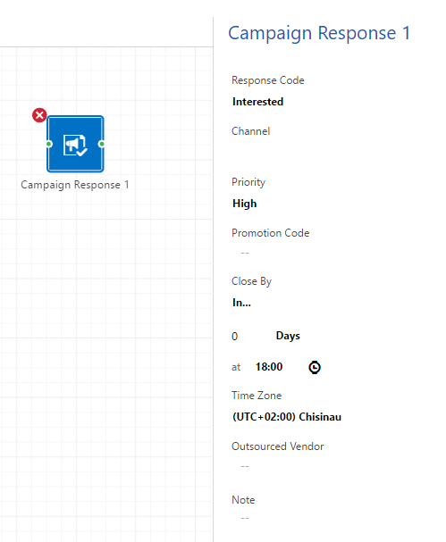
Task: Open the clock time picker icon
Action: (315, 367)
